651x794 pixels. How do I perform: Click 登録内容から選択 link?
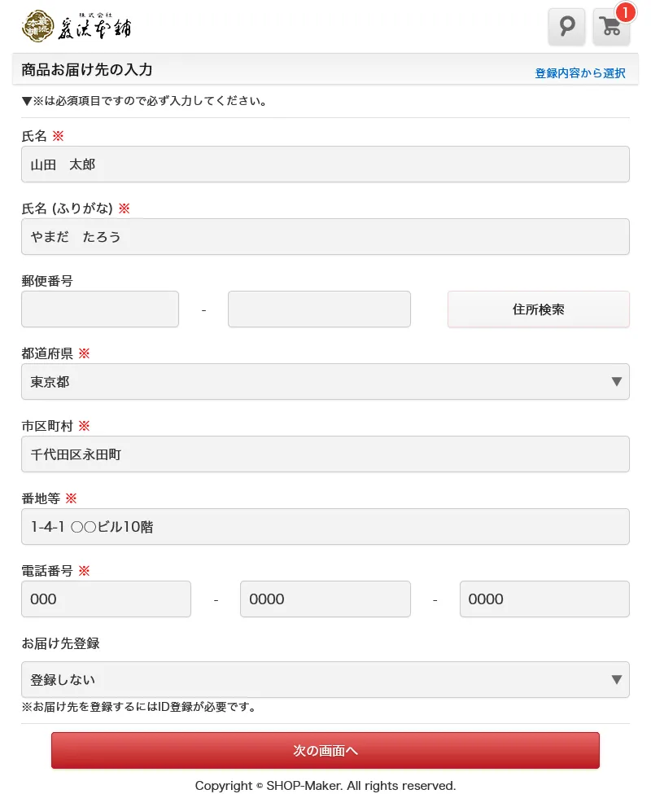point(580,73)
